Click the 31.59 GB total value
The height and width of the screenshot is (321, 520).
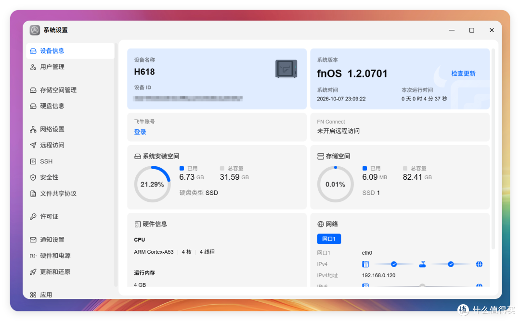[234, 177]
